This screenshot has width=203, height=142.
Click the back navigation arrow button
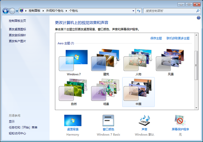coord(5,11)
